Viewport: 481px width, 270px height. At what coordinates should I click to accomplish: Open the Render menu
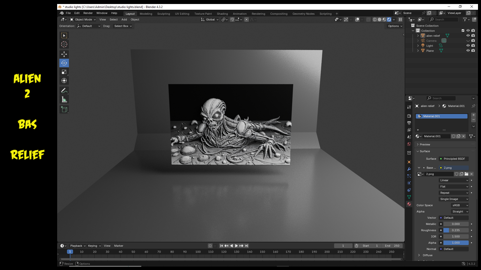pos(88,13)
